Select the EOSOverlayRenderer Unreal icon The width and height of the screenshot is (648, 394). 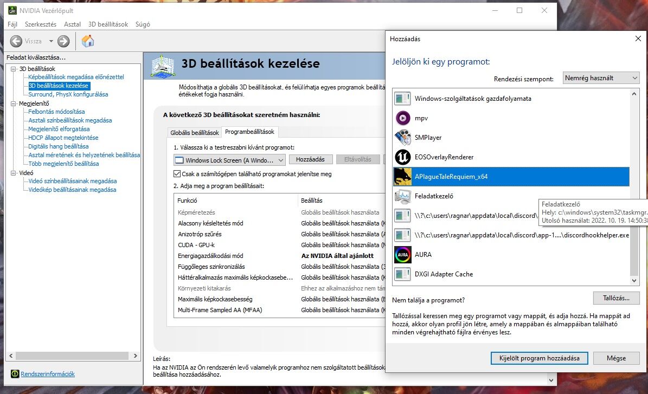[402, 157]
